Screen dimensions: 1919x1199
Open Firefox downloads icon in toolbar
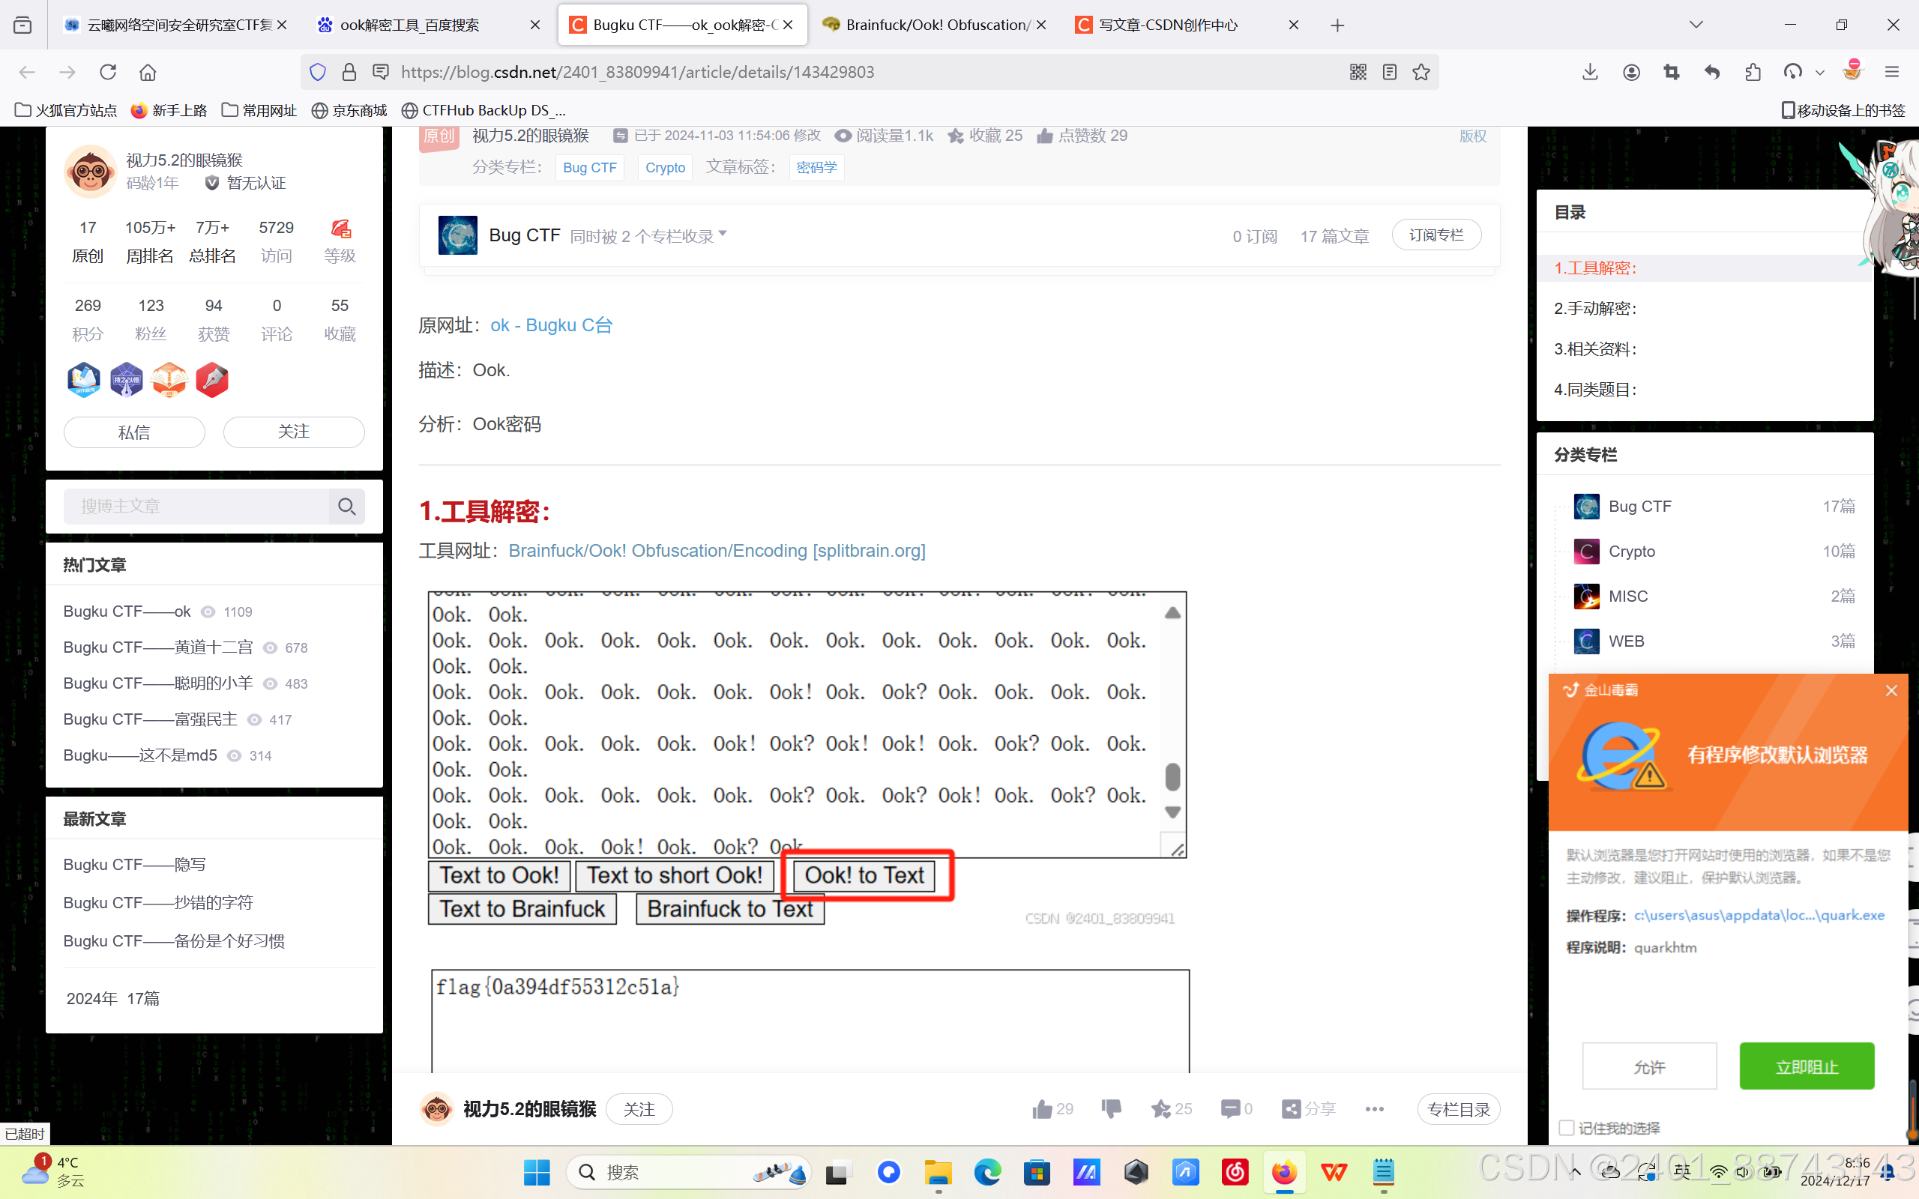click(1590, 72)
